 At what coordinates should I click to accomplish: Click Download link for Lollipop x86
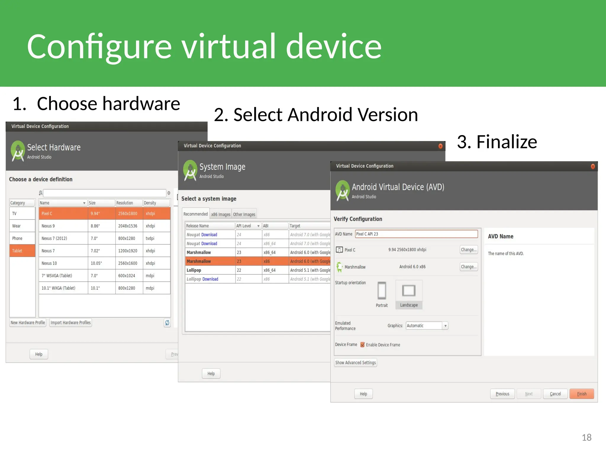pos(210,279)
